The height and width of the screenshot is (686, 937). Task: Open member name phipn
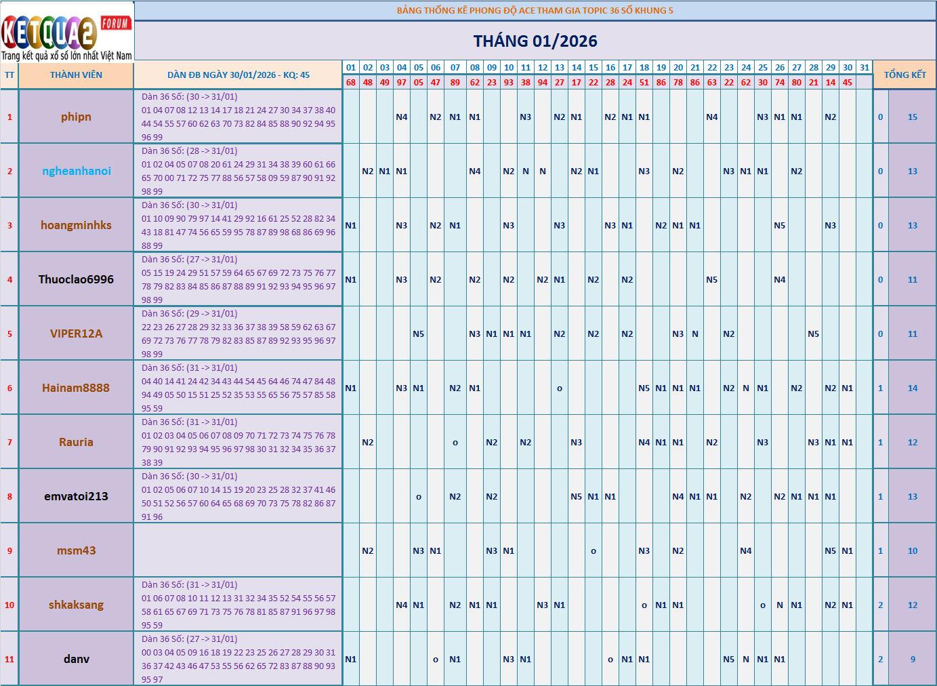[x=76, y=117]
